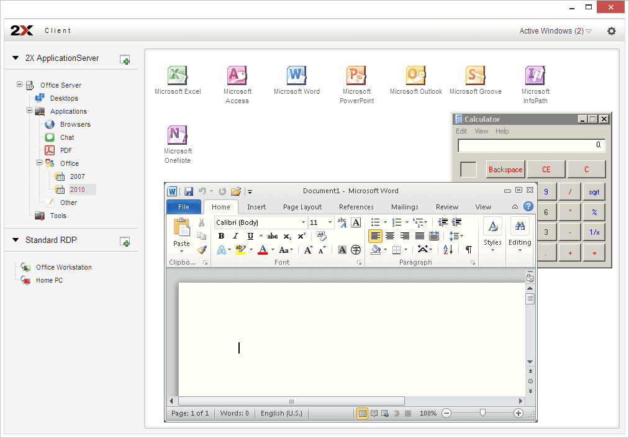Click the Zoom In plus button in Word
629x438 pixels.
coord(518,413)
